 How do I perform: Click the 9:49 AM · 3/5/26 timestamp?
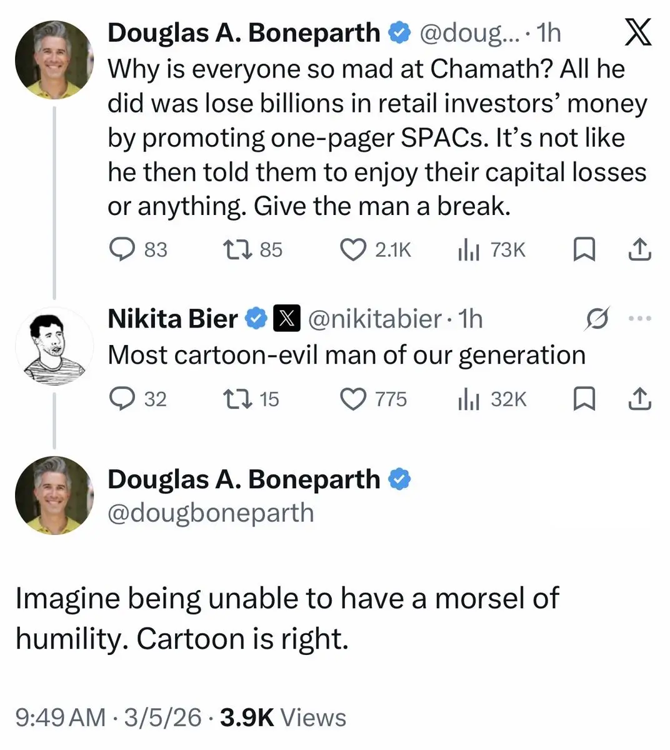coord(108,717)
